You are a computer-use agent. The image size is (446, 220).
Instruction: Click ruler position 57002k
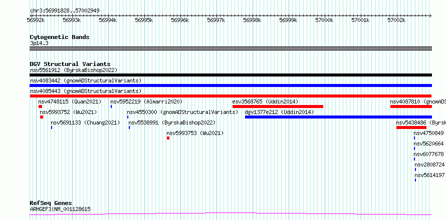pyautogui.click(x=397, y=20)
